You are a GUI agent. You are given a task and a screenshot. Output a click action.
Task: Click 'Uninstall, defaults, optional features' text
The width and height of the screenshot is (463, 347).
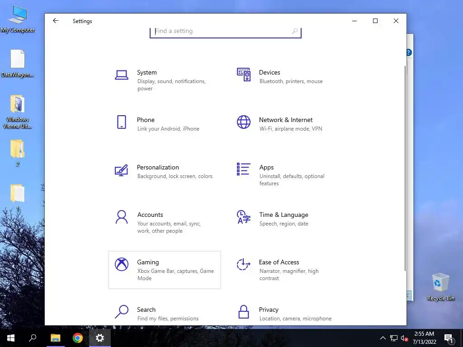(292, 179)
